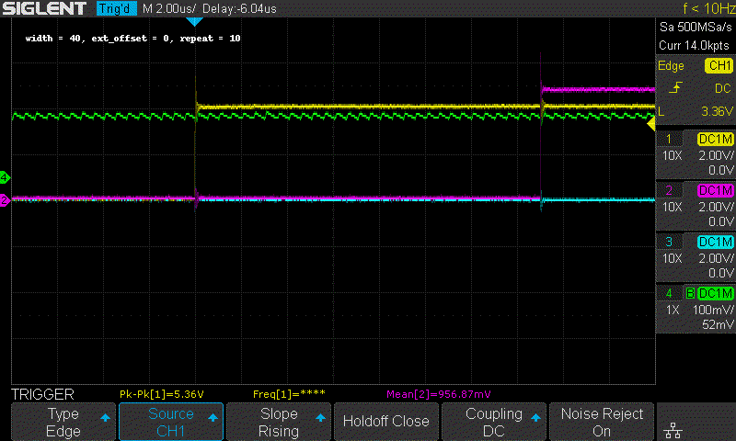Image resolution: width=736 pixels, height=441 pixels.
Task: Click the blue trigger position marker at top
Action: [194, 21]
